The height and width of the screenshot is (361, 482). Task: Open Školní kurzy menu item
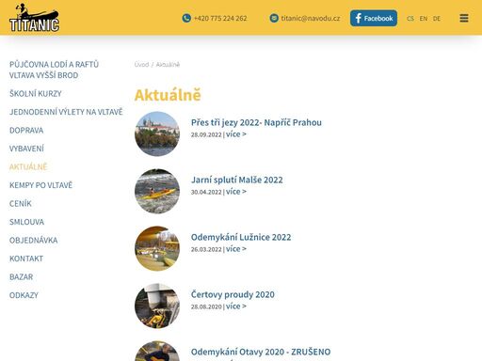[x=36, y=93]
